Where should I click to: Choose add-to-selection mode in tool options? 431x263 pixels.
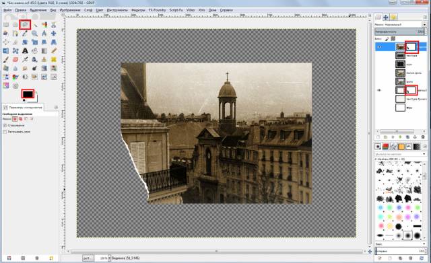pos(20,119)
